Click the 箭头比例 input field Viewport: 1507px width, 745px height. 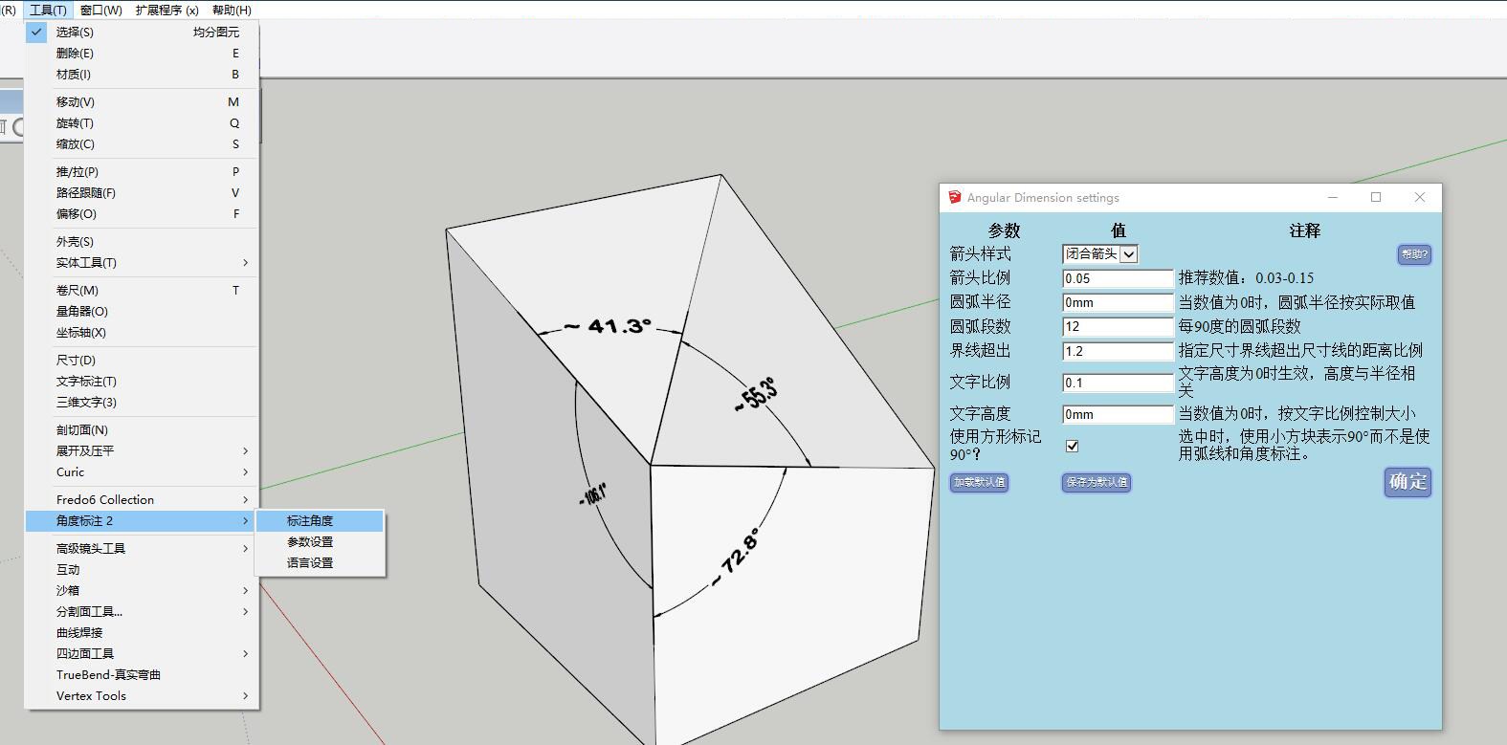(x=1117, y=279)
